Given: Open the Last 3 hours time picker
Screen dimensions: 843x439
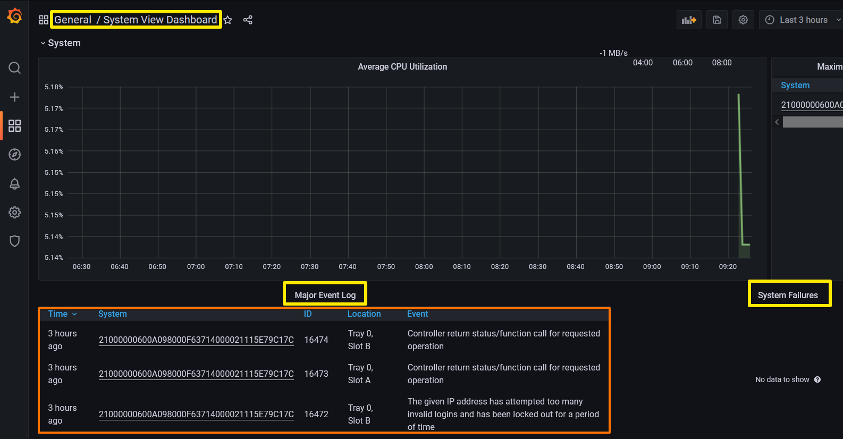Looking at the screenshot, I should click(x=802, y=20).
